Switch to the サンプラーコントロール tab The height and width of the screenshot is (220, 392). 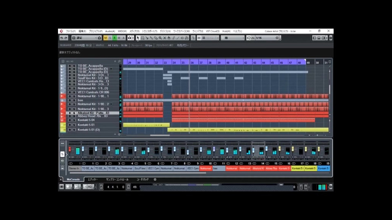pos(117,179)
